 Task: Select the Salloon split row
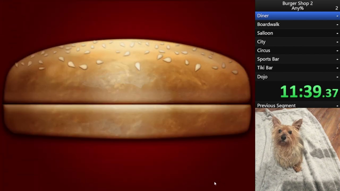pos(297,33)
